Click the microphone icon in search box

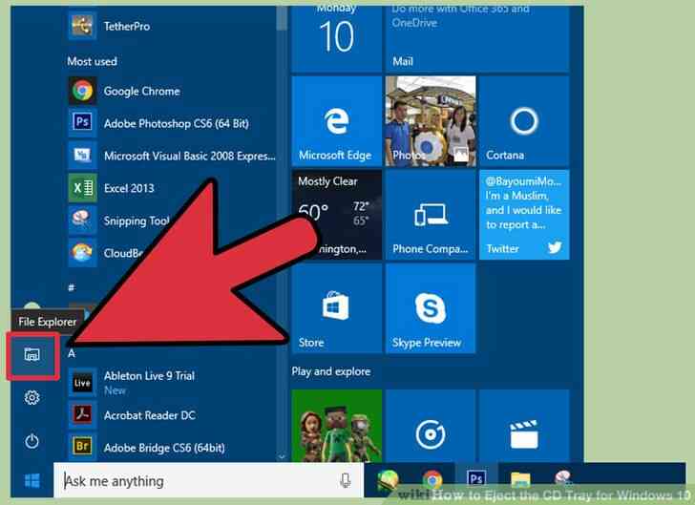click(345, 480)
